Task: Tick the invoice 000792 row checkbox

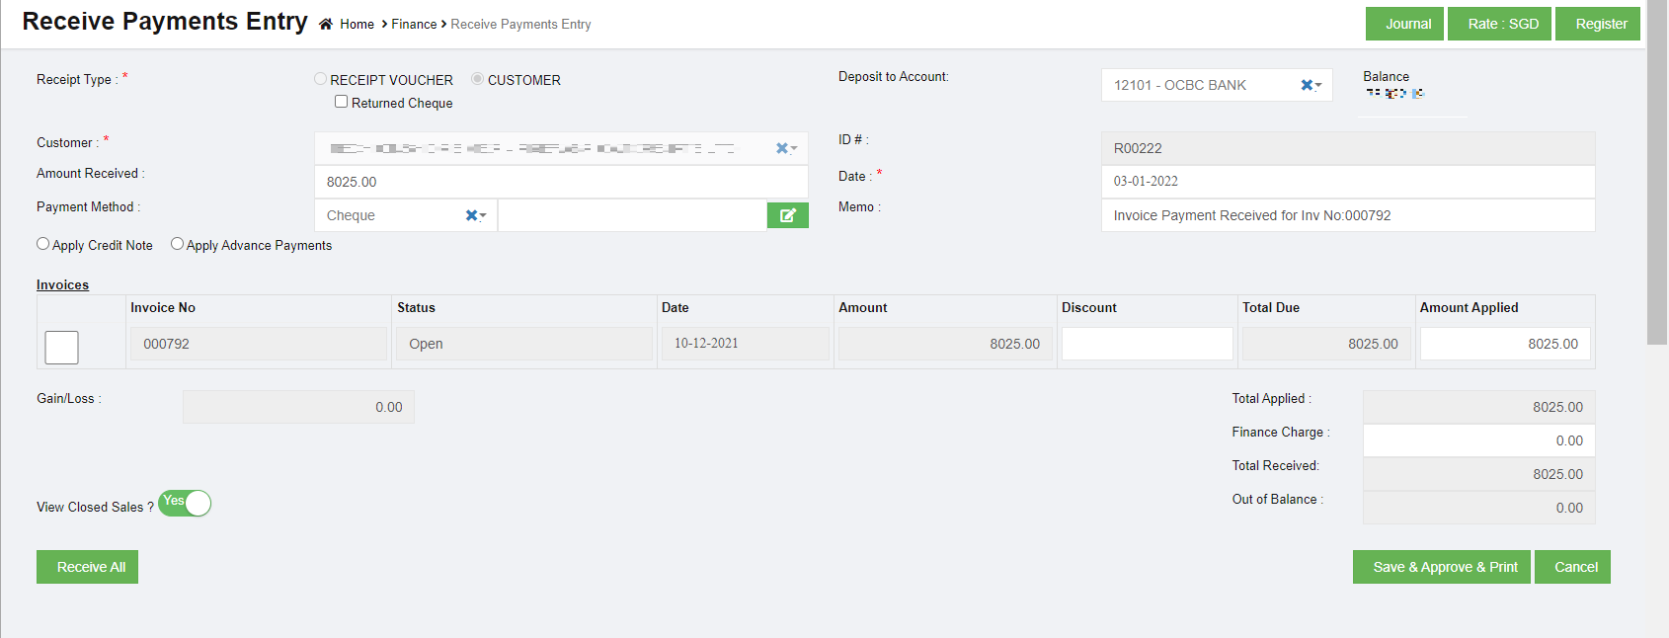Action: pos(61,348)
